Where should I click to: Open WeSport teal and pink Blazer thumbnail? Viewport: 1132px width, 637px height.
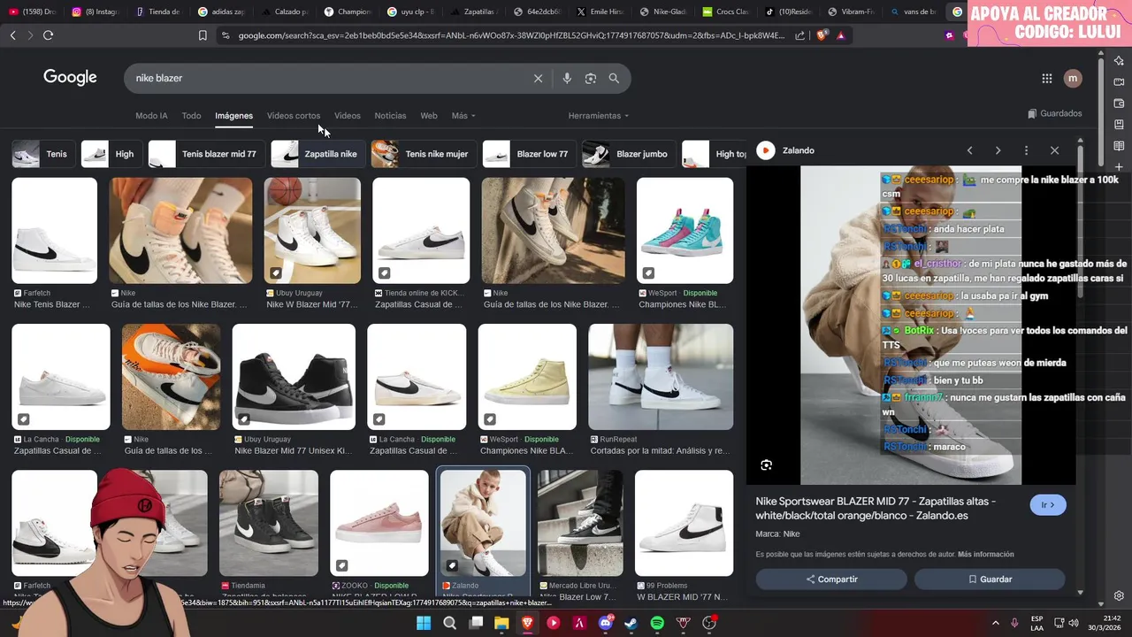pyautogui.click(x=685, y=230)
